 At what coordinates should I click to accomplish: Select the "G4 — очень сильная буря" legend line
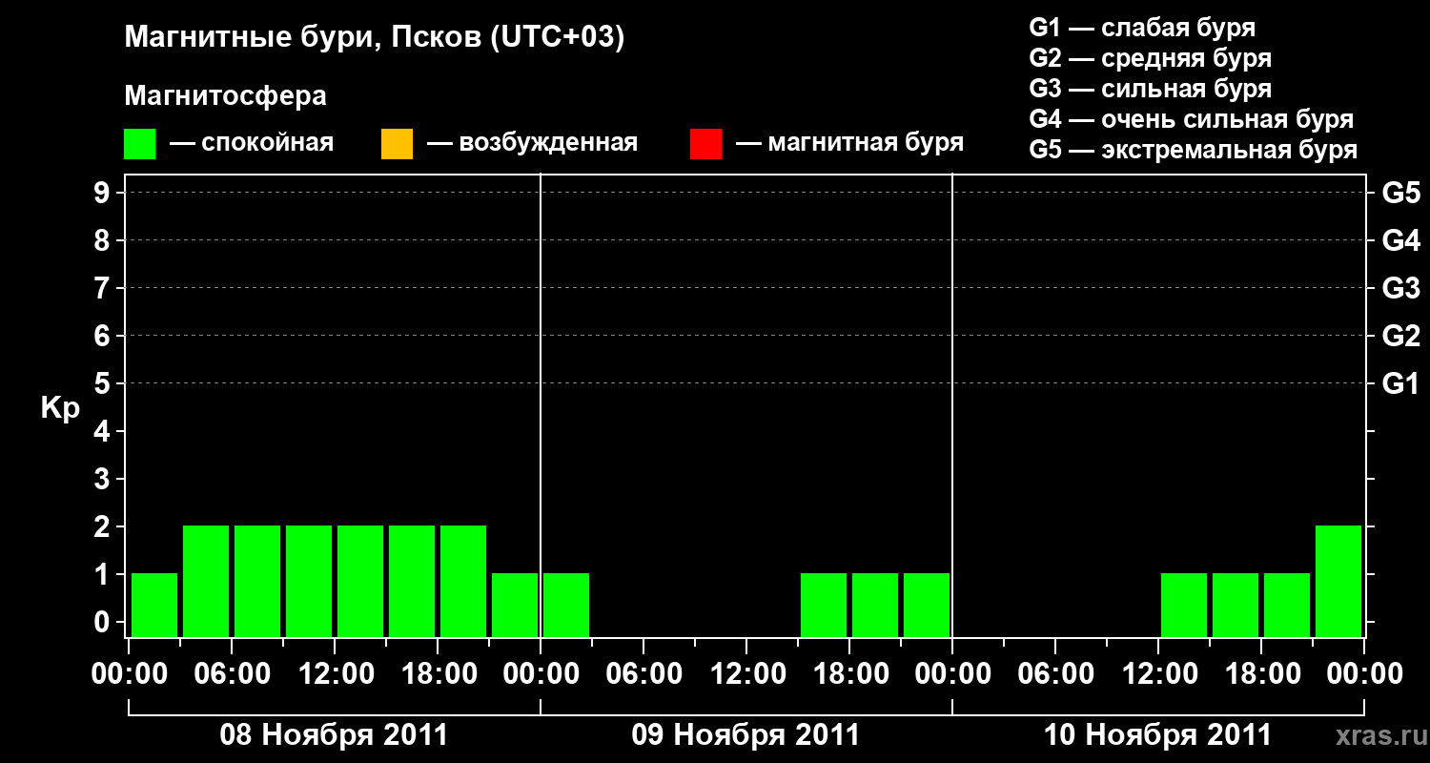click(1192, 119)
